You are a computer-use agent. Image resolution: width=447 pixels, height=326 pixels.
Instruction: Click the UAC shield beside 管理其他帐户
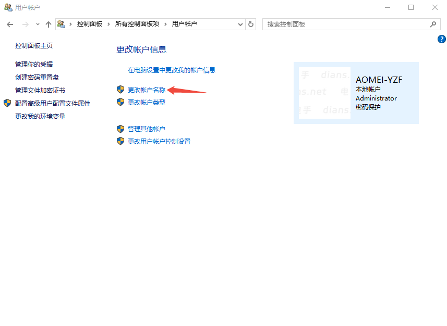(x=120, y=129)
